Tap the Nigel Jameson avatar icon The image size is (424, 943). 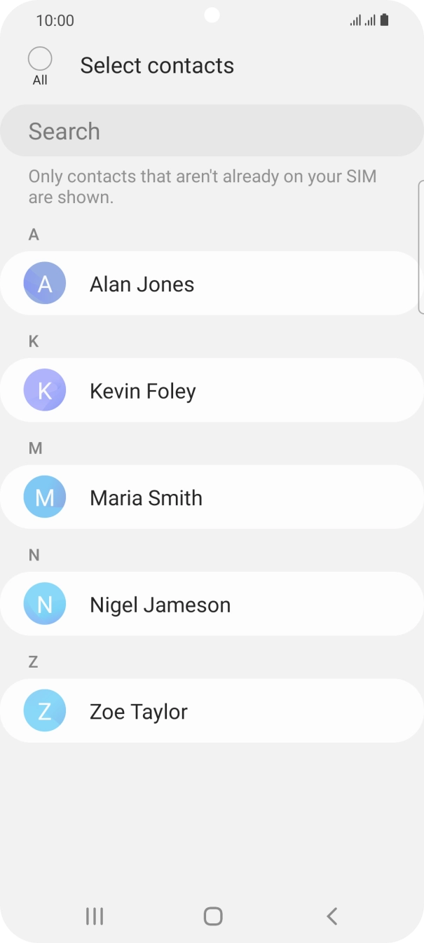pyautogui.click(x=45, y=604)
